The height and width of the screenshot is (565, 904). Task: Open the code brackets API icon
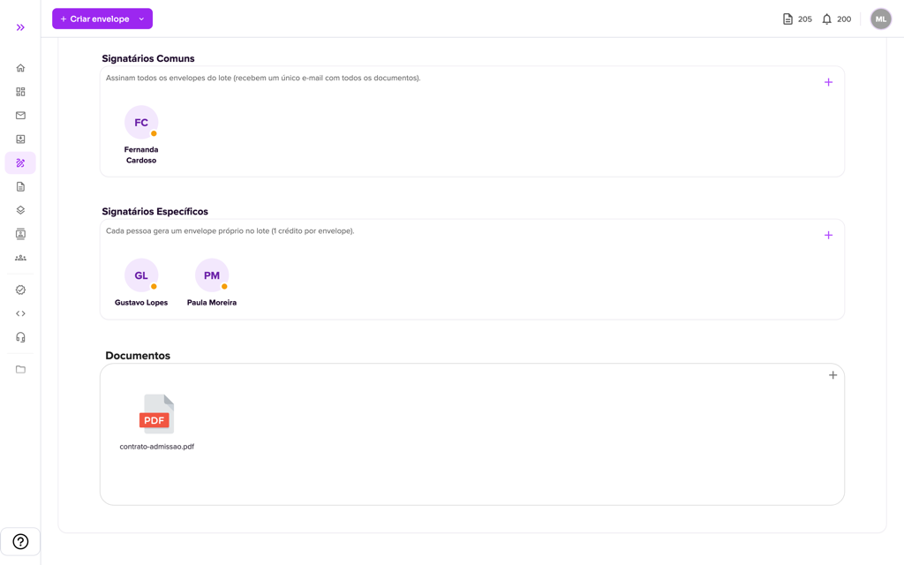coord(20,313)
